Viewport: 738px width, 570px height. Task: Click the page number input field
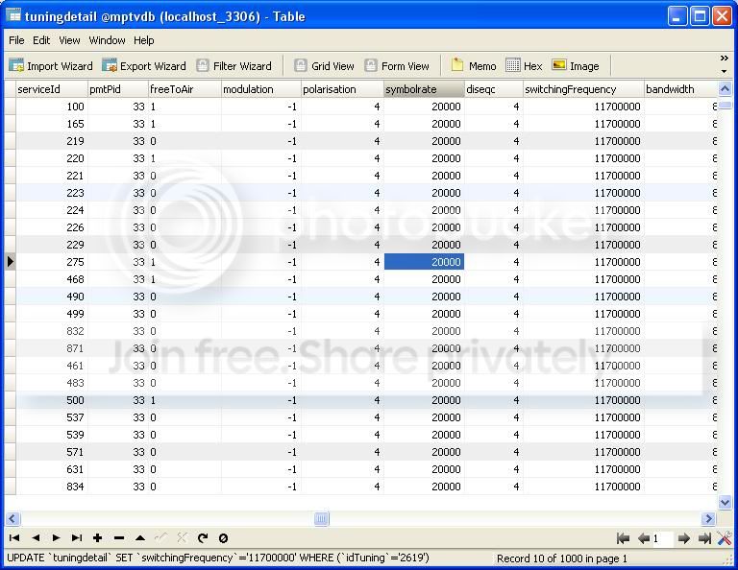[663, 538]
